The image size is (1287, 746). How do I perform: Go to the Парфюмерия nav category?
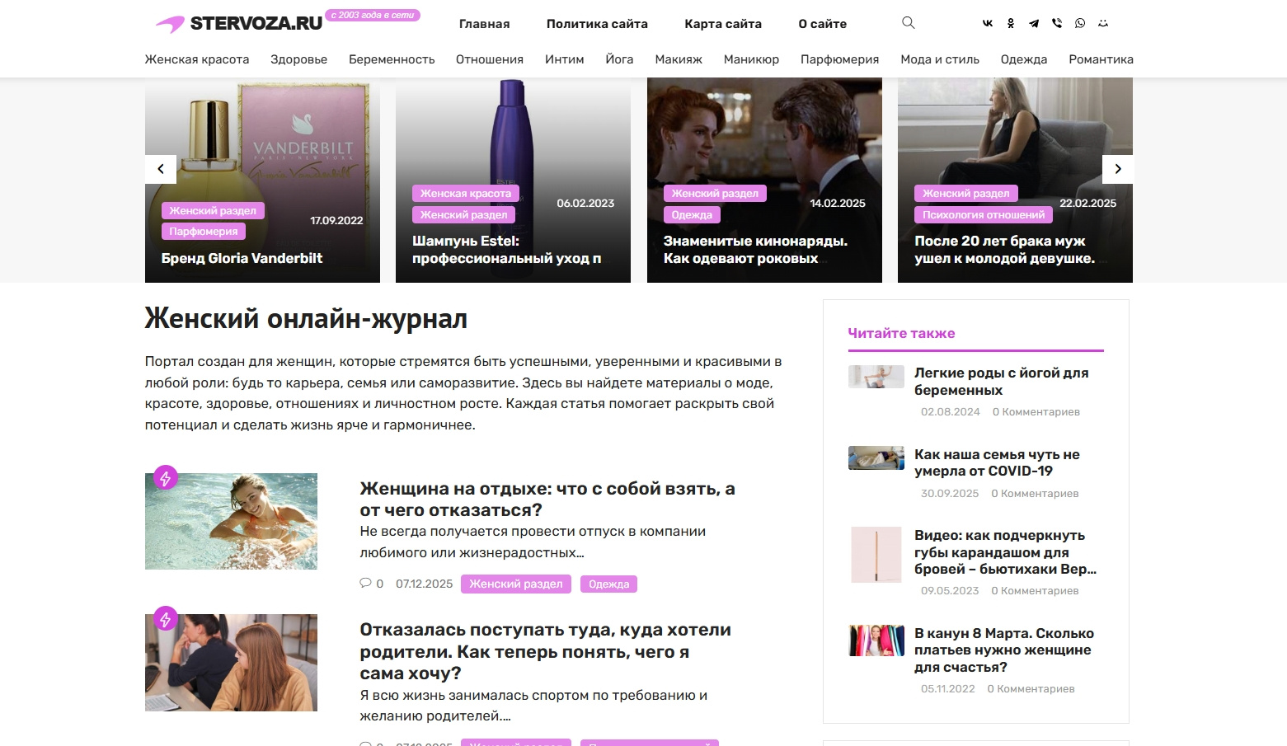click(x=839, y=59)
